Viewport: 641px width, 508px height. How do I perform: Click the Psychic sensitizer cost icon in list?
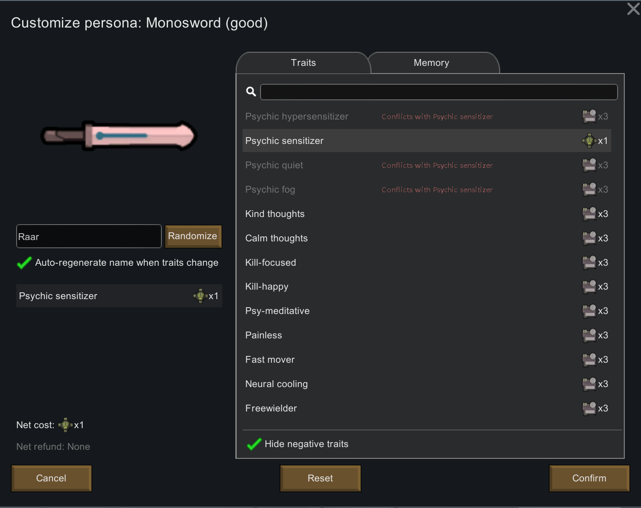coord(589,141)
